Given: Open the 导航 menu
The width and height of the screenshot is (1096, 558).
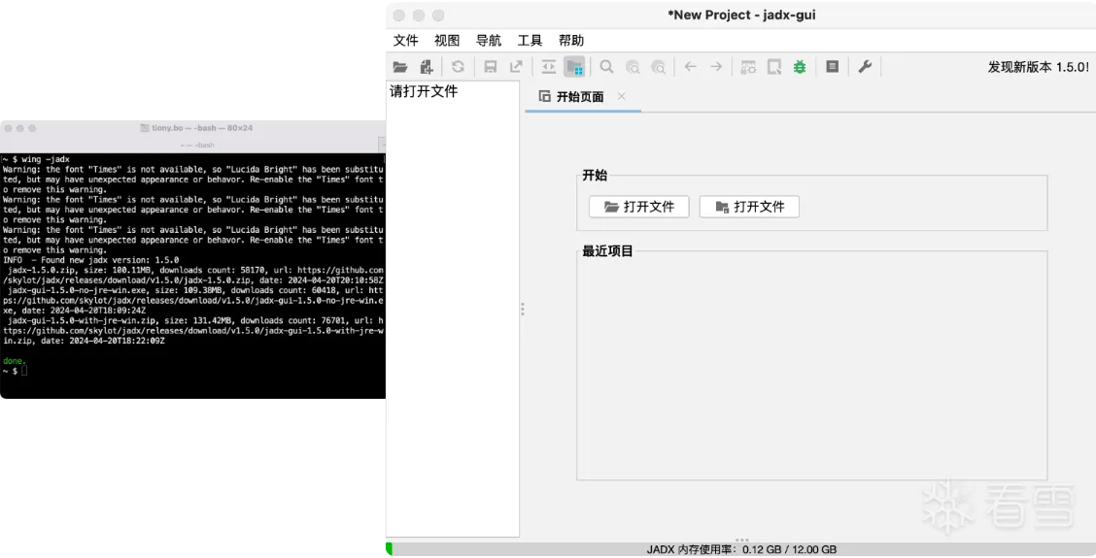Looking at the screenshot, I should tap(489, 41).
